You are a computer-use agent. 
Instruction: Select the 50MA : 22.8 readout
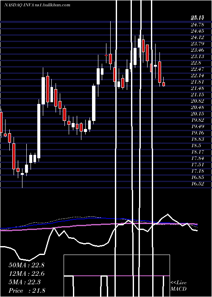click(x=26, y=265)
